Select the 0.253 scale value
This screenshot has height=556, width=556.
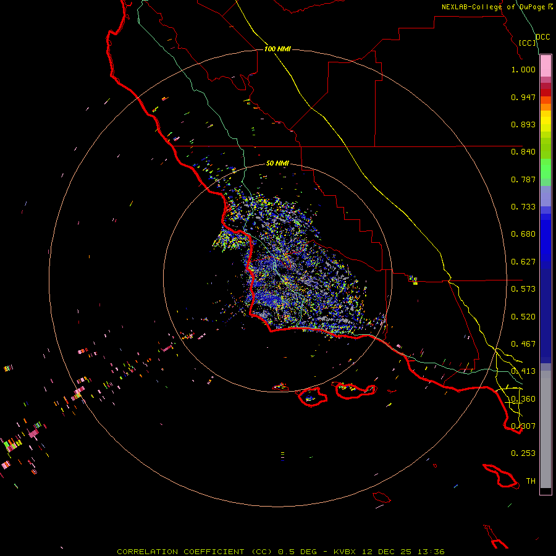pyautogui.click(x=523, y=453)
